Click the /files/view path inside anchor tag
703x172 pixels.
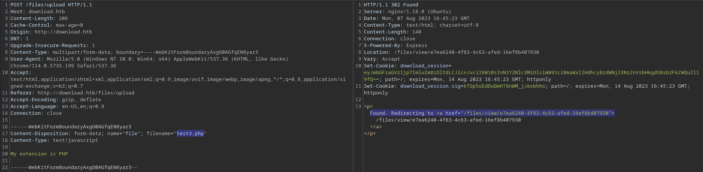[x=449, y=120]
